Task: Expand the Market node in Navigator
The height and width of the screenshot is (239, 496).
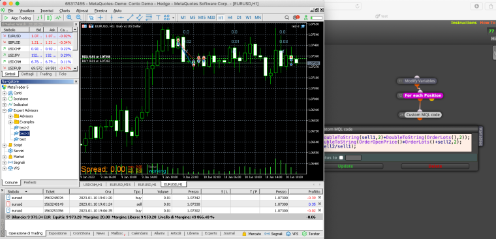Action: pyautogui.click(x=5, y=157)
